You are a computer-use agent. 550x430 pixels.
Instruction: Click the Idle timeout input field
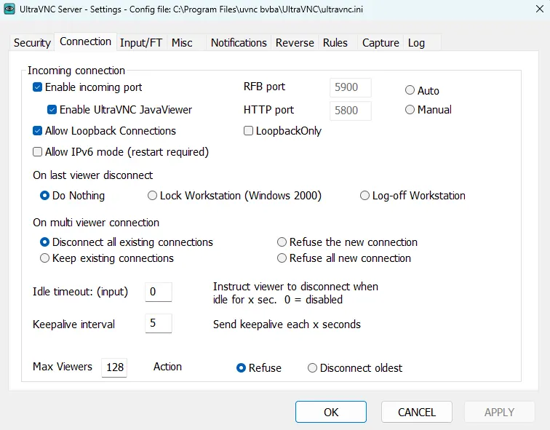tap(158, 292)
